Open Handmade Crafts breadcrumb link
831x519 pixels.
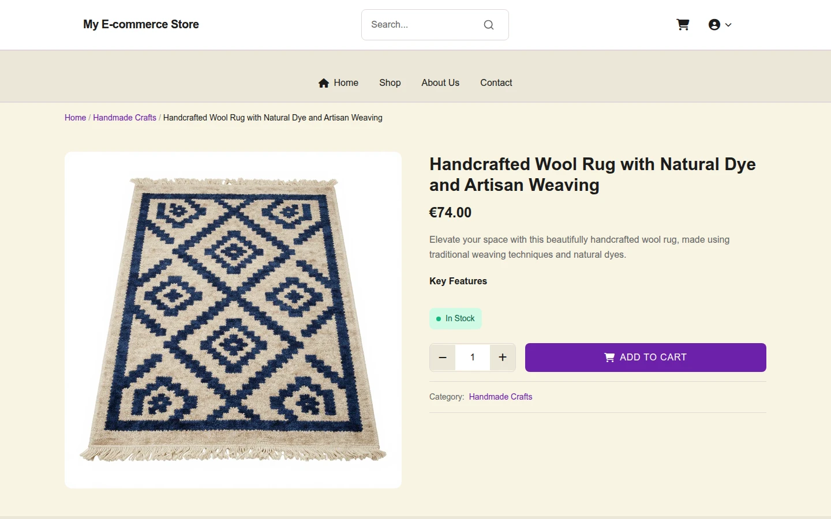coord(125,118)
